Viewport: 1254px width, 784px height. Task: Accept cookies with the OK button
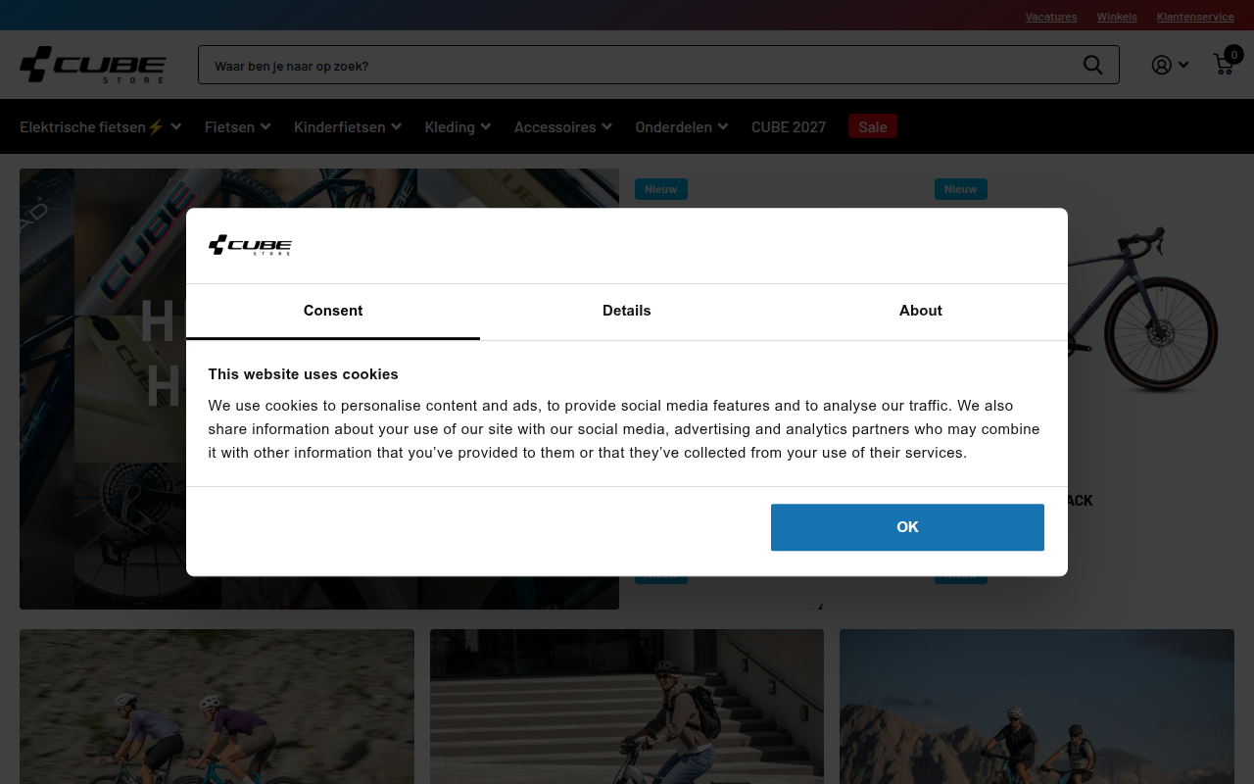(x=907, y=527)
